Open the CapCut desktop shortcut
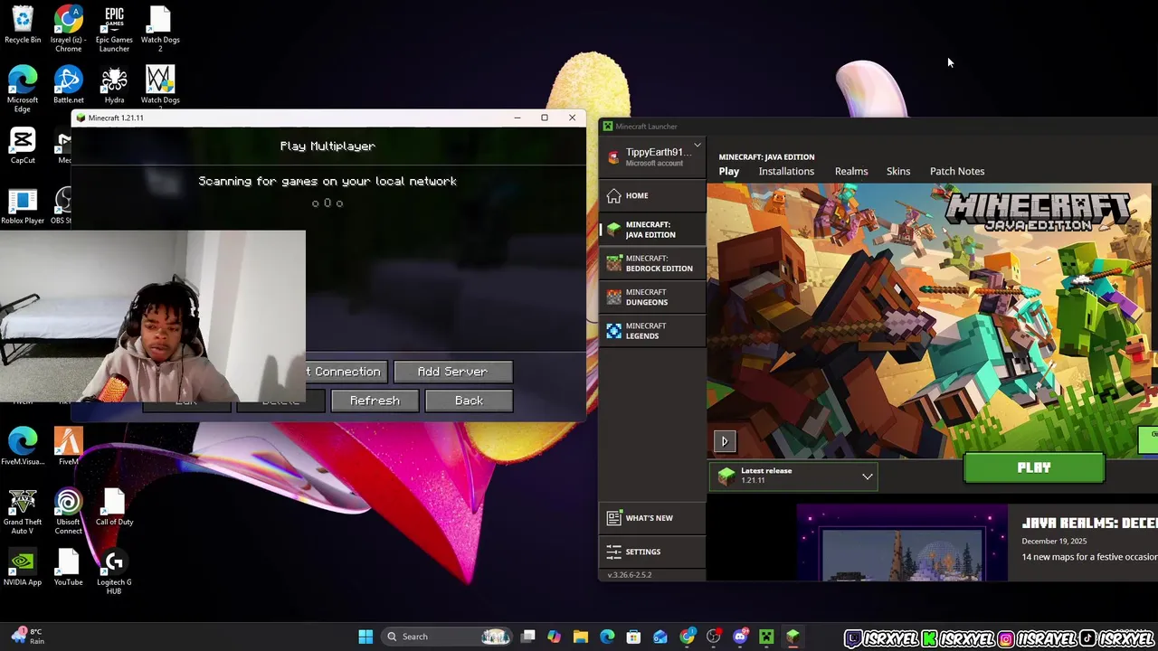This screenshot has height=651, width=1158. (x=23, y=145)
